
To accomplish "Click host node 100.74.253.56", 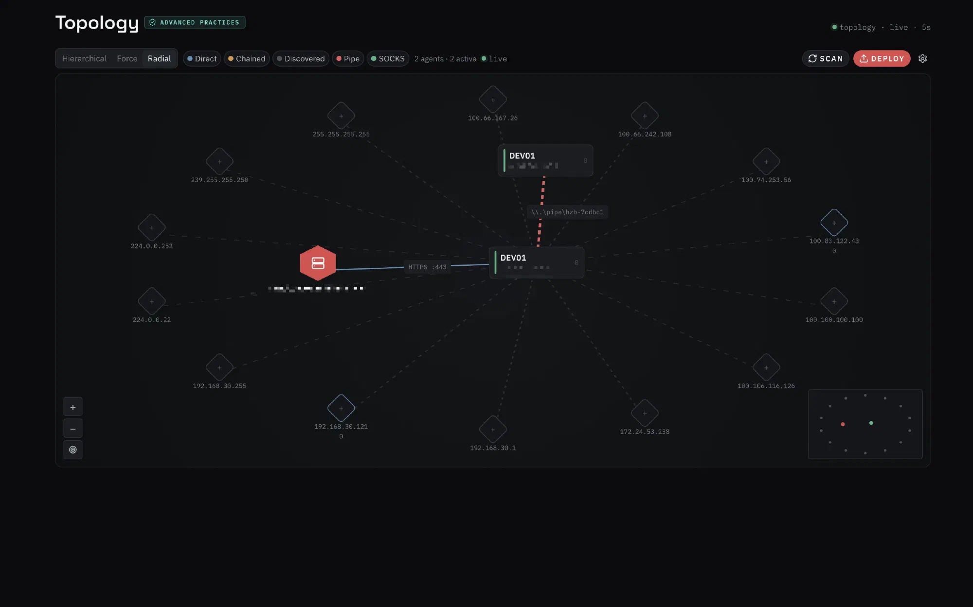I will click(766, 161).
